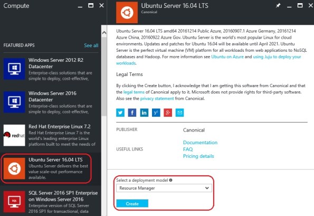This screenshot has width=314, height=216.
Task: Close the Compute blade
Action: (101, 5)
